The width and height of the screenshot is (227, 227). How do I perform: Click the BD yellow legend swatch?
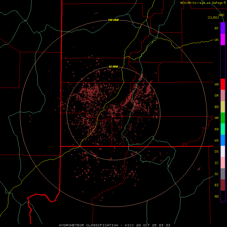(x=223, y=107)
